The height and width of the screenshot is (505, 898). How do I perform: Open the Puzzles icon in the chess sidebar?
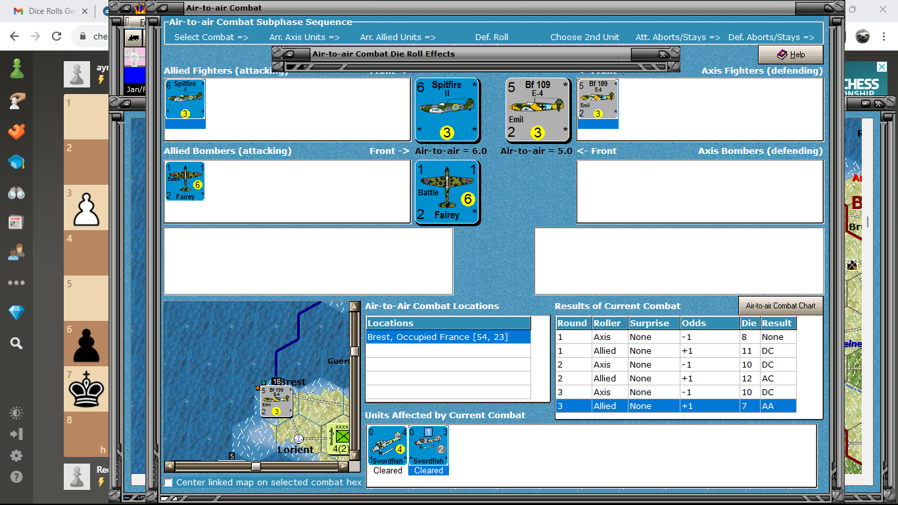coord(16,132)
